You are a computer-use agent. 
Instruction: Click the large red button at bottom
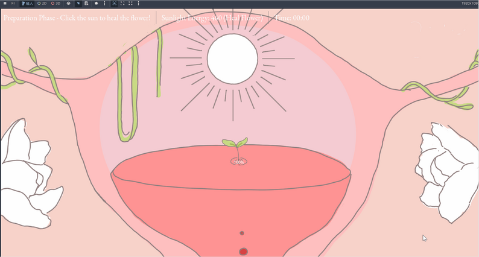pyautogui.click(x=243, y=252)
